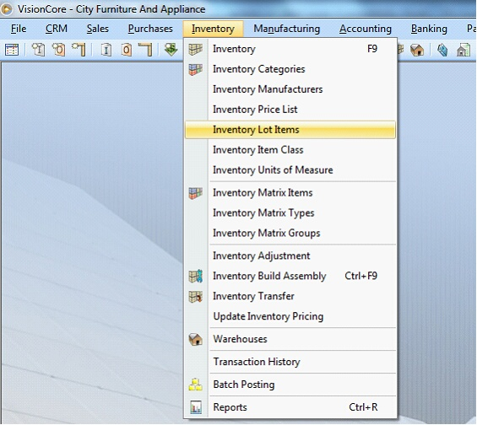477x425 pixels.
Task: Click the blue price tag toolbar icon
Action: click(442, 50)
